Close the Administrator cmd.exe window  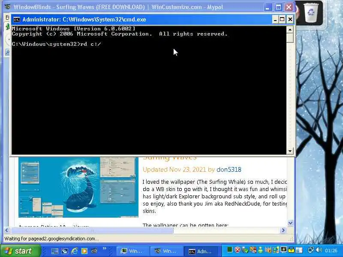(290, 19)
